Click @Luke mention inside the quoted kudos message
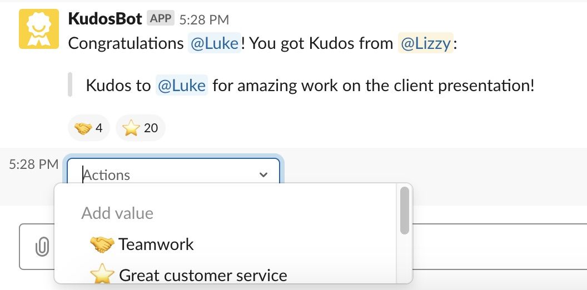The image size is (587, 290). click(x=182, y=86)
